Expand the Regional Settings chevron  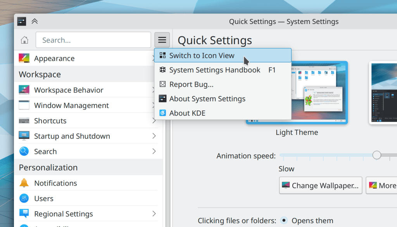(154, 213)
